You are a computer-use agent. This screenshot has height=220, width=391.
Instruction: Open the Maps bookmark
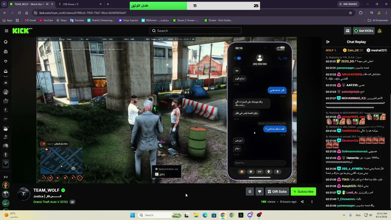point(61,20)
